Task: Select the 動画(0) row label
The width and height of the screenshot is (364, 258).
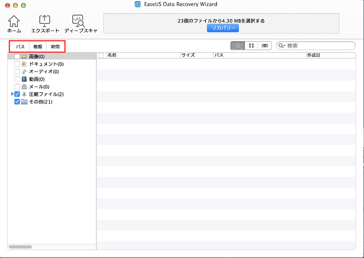Action: [x=36, y=79]
